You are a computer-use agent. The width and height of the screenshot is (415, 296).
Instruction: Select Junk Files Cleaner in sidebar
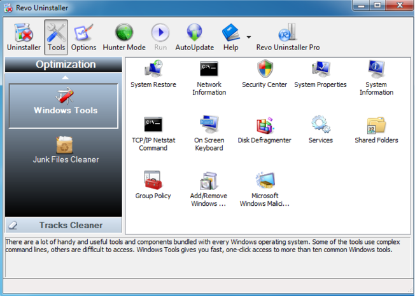(x=66, y=150)
